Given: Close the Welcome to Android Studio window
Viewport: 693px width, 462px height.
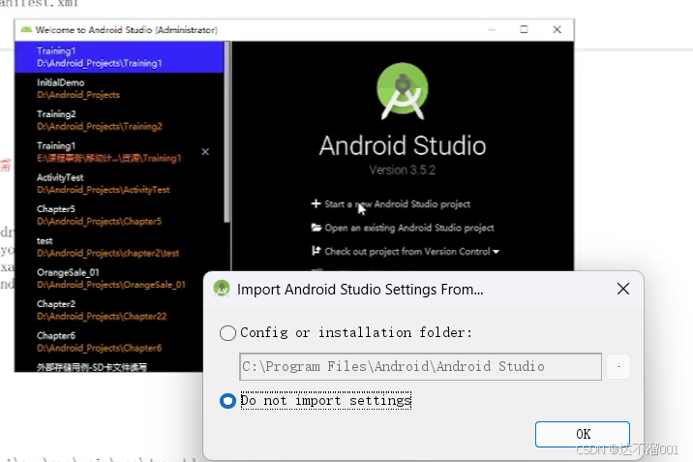Looking at the screenshot, I should pyautogui.click(x=557, y=30).
